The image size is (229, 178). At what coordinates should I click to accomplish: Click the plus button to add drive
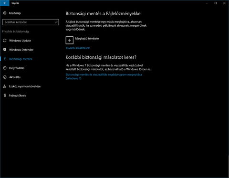click(x=70, y=40)
